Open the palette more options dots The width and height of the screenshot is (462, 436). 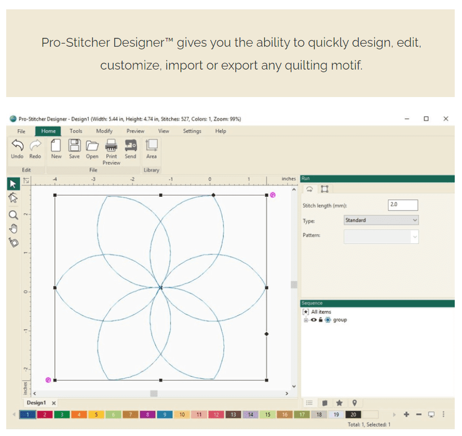click(443, 415)
